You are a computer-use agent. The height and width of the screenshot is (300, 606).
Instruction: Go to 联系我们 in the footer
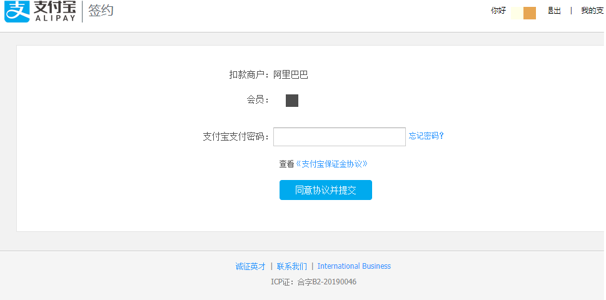point(291,266)
